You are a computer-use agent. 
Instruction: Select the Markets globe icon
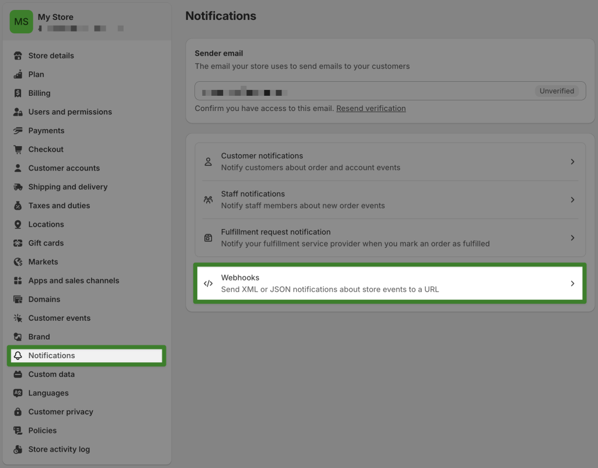(17, 261)
